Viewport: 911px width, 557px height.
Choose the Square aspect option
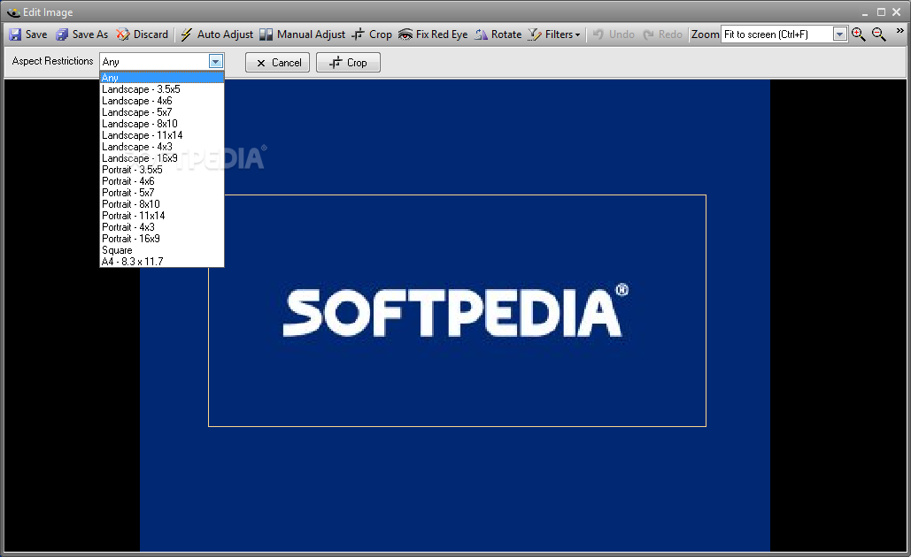[161, 250]
